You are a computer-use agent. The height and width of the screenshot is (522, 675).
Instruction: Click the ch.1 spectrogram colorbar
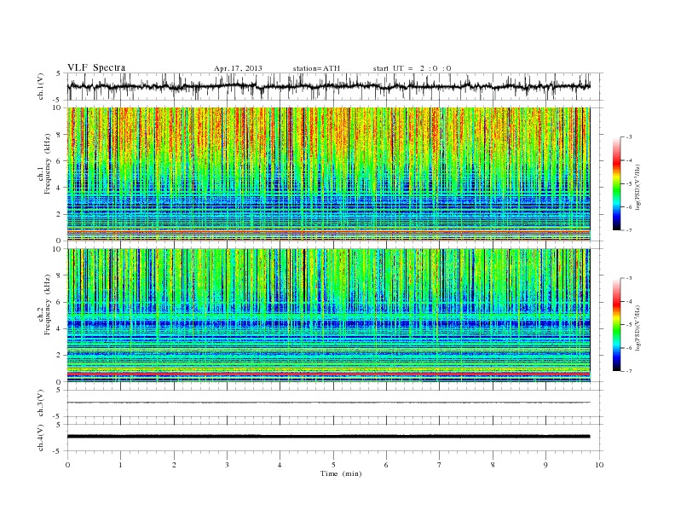[x=617, y=183]
